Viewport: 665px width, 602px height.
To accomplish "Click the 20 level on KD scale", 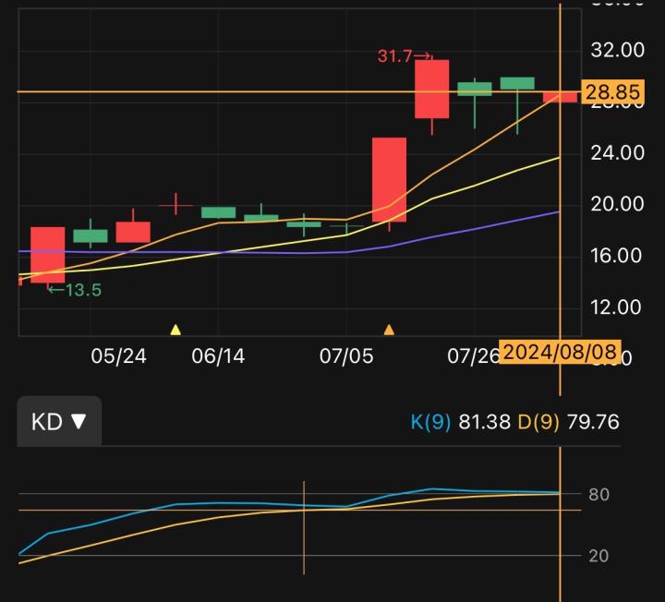I will tap(598, 555).
